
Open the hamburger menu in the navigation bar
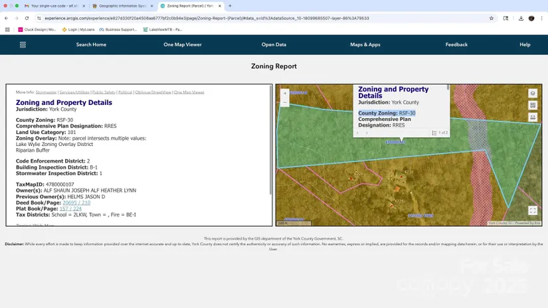pos(23,44)
